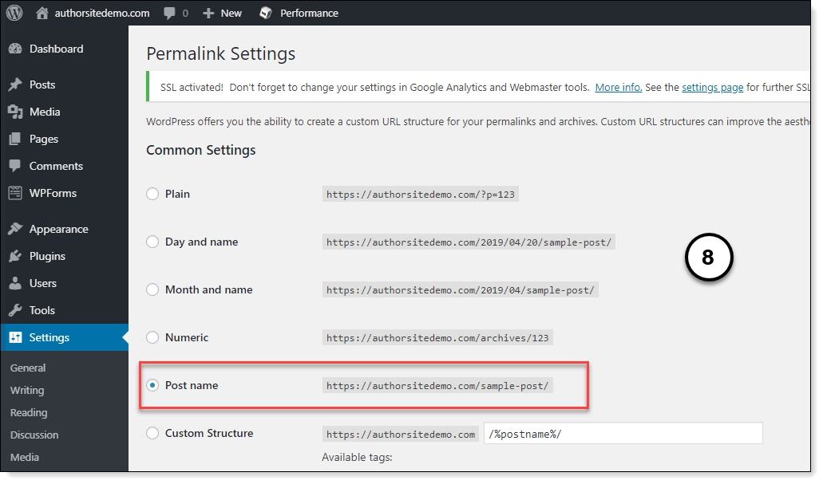
Task: Open the New content dropdown in admin bar
Action: coord(223,13)
